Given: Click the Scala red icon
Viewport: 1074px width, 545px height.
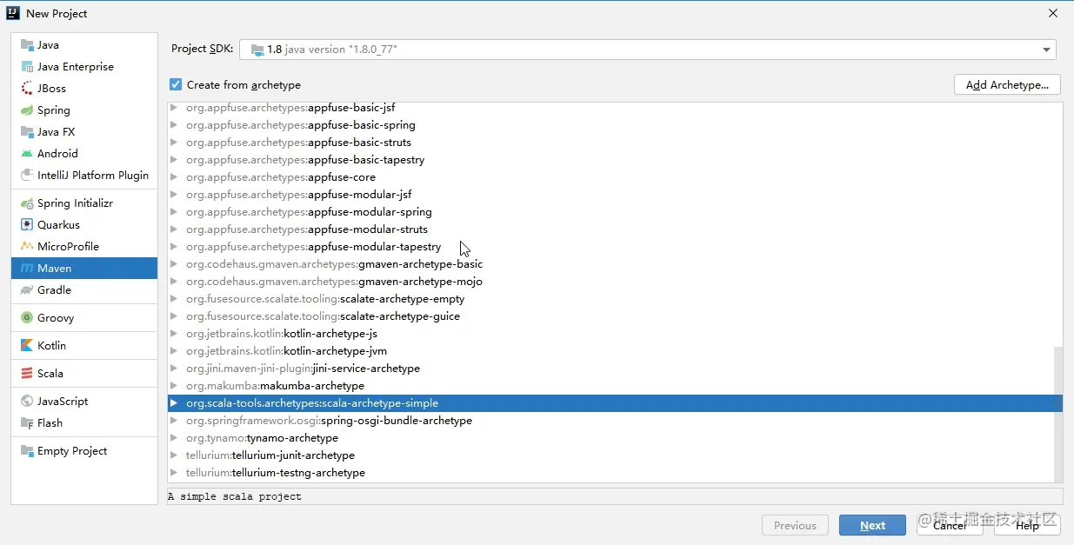Looking at the screenshot, I should [x=27, y=374].
